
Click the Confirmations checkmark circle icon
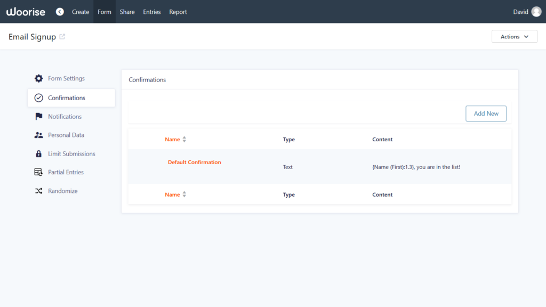point(38,98)
